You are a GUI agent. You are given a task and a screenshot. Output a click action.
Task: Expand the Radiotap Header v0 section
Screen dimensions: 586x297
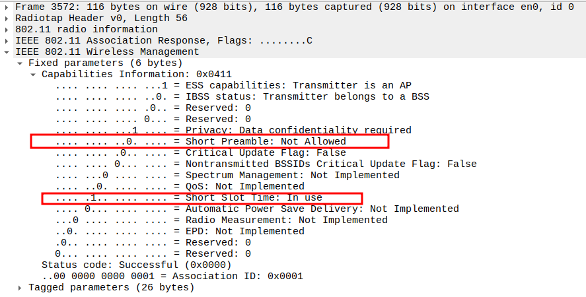pyautogui.click(x=7, y=18)
